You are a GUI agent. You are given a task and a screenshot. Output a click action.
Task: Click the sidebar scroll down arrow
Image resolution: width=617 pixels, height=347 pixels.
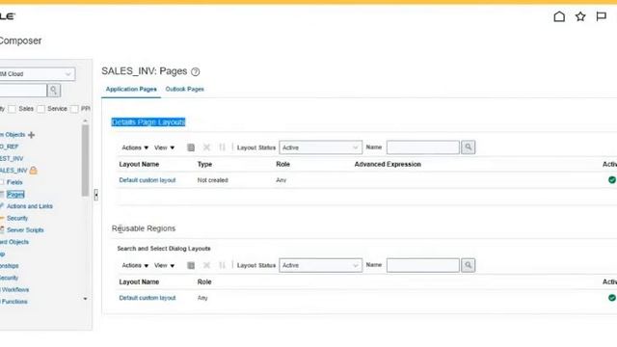tap(86, 299)
